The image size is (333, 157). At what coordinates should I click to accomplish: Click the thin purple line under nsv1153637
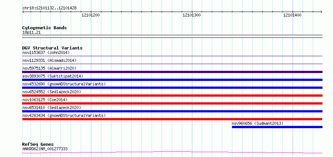[x=172, y=56]
